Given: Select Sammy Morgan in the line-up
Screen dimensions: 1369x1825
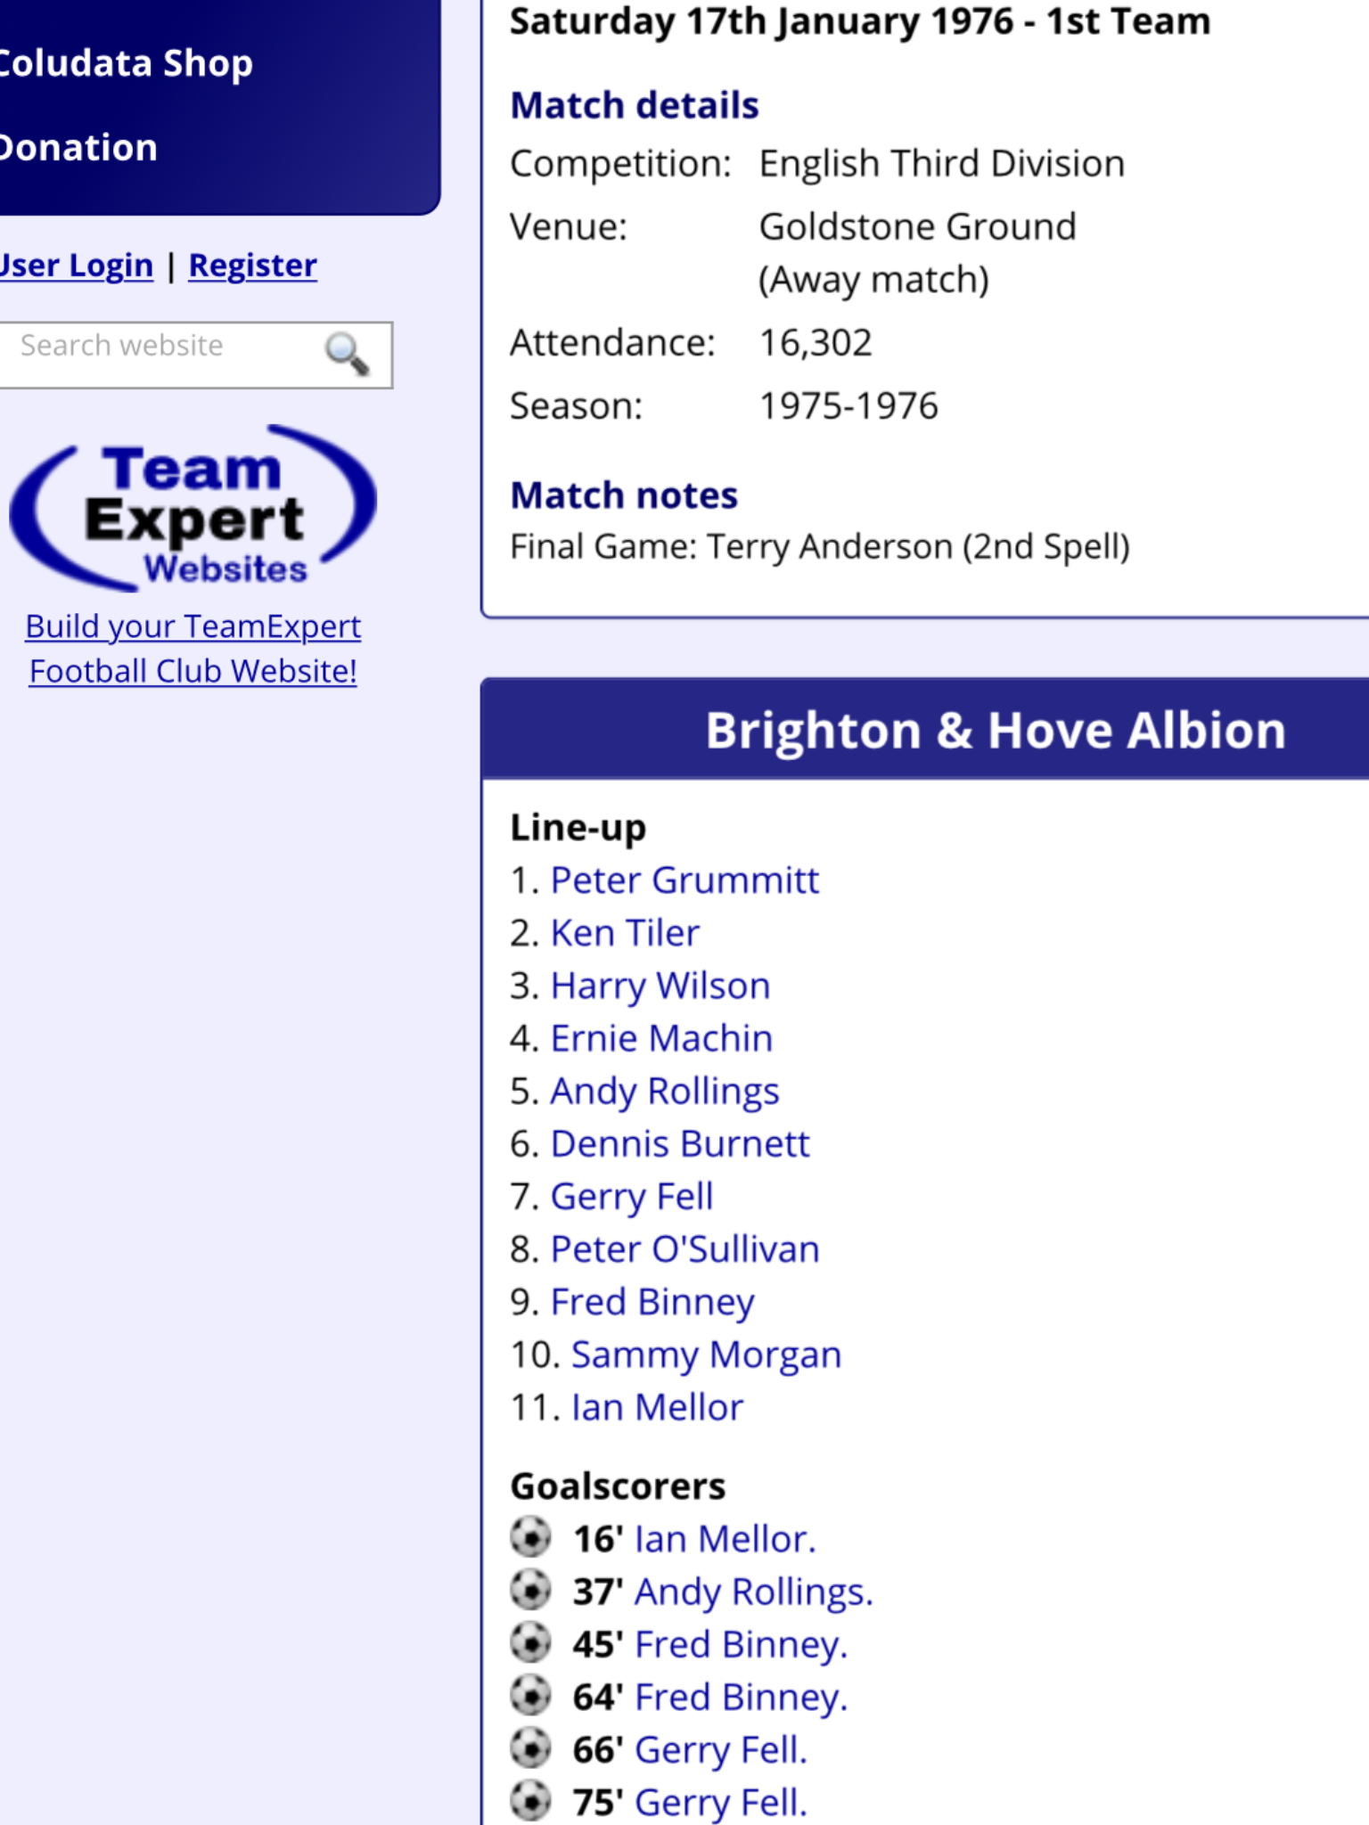Looking at the screenshot, I should (707, 1354).
